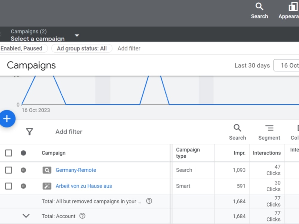Image resolution: width=299 pixels, height=224 pixels.
Task: Open the Germany-Remote campaign link
Action: pyautogui.click(x=76, y=170)
